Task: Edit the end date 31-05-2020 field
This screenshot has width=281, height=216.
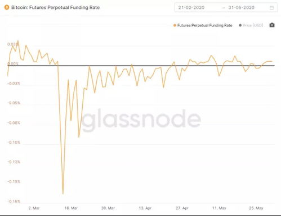Action: [x=241, y=8]
